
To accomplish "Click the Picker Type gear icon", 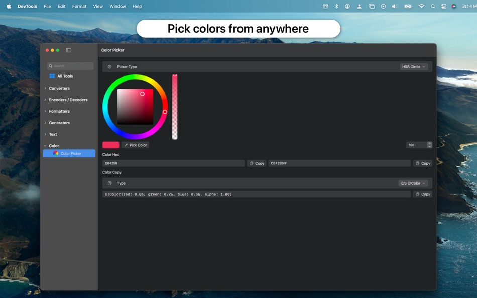I will 110,67.
